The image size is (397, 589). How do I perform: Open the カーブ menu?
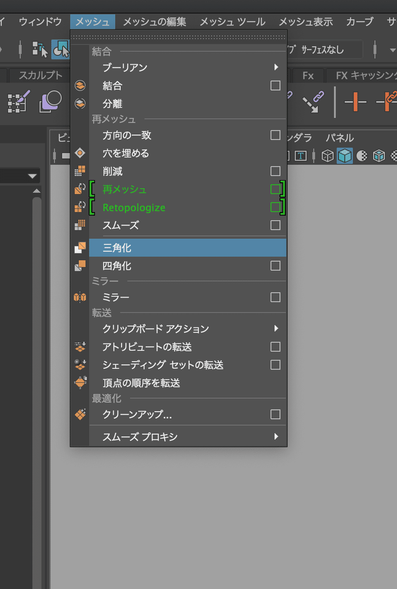[x=359, y=22]
